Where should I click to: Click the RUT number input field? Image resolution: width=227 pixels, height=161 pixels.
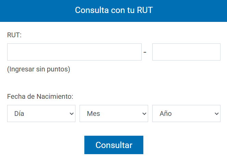click(74, 52)
